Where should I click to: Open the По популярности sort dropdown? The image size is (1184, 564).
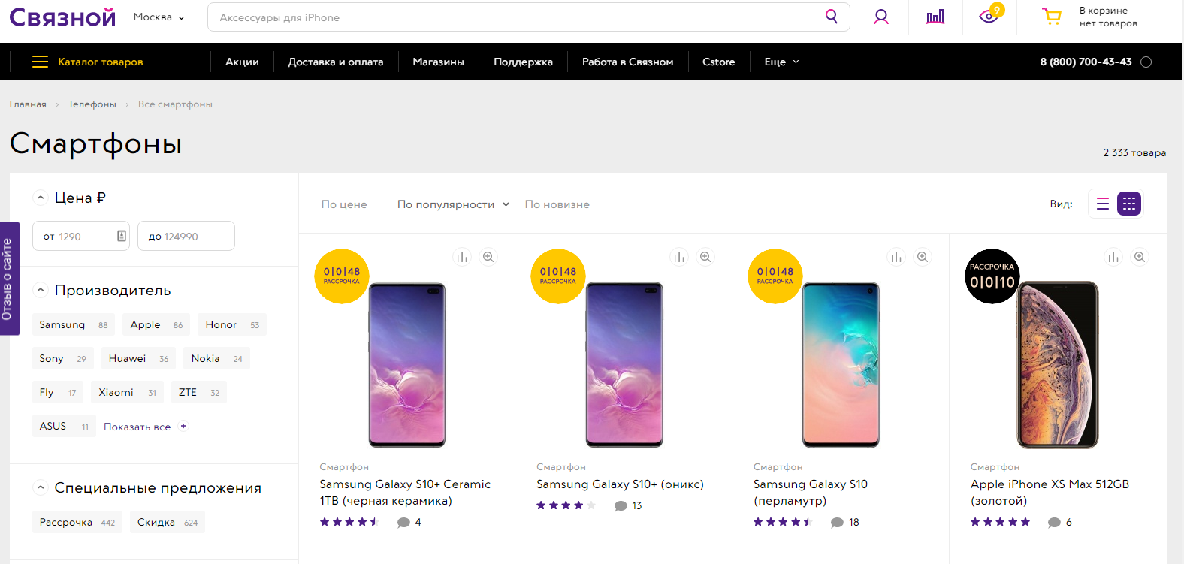point(454,204)
